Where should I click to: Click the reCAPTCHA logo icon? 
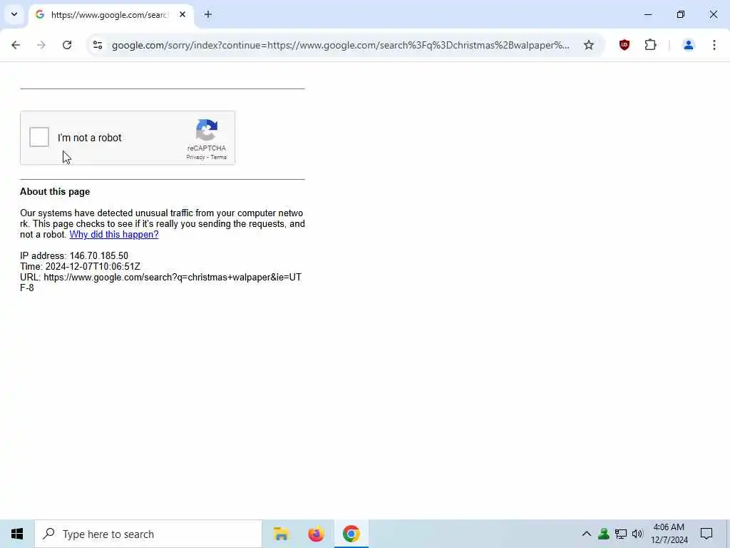tap(207, 130)
